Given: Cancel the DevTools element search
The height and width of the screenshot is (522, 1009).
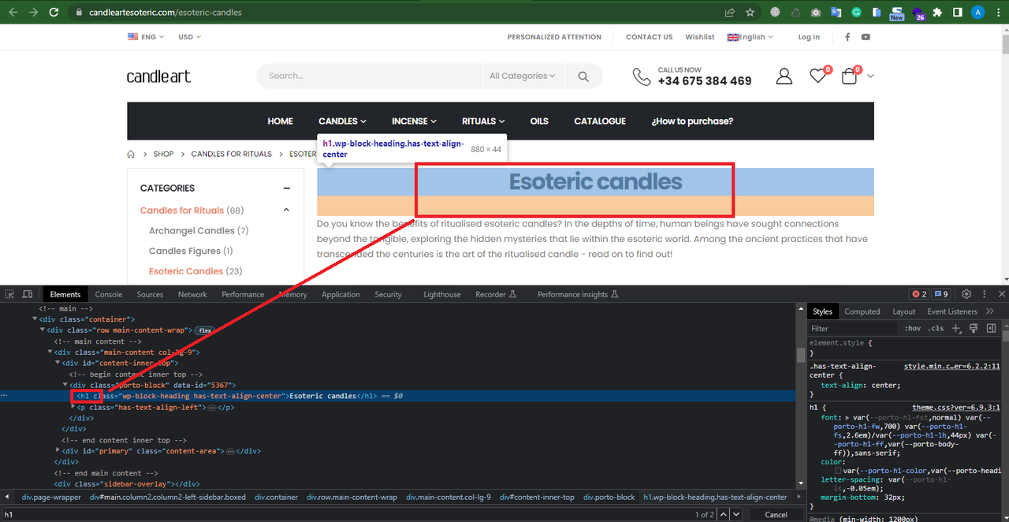Looking at the screenshot, I should (776, 514).
